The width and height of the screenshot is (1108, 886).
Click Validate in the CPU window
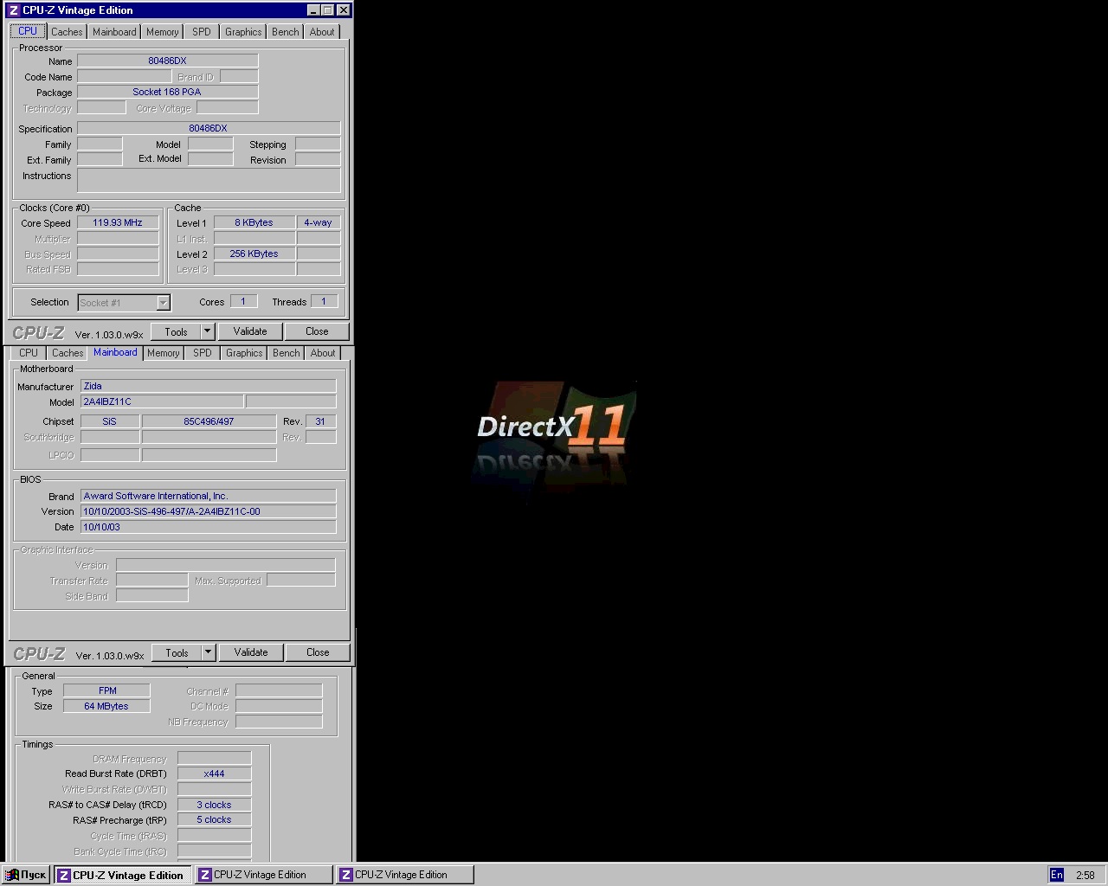click(x=250, y=331)
